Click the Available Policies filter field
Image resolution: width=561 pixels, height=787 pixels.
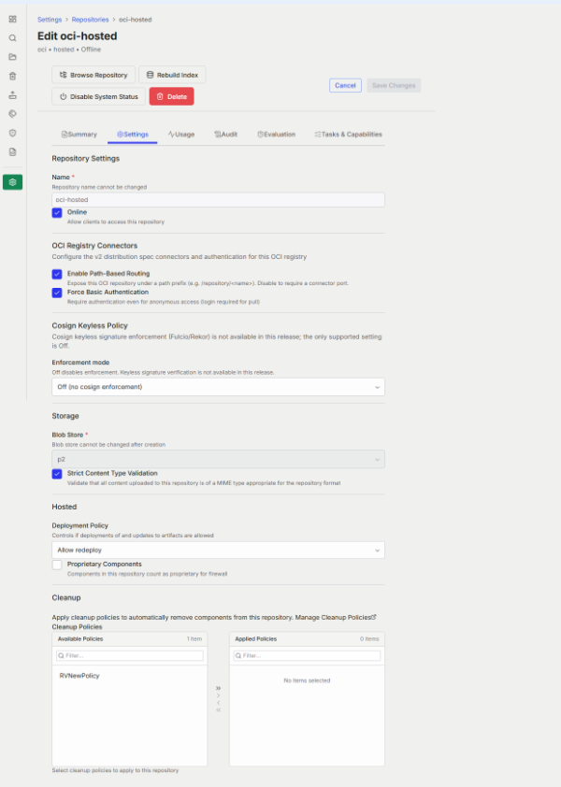click(x=130, y=655)
